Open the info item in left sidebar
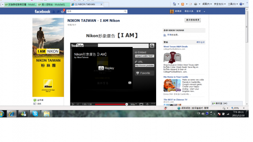253x142 pixels. pyautogui.click(x=37, y=104)
